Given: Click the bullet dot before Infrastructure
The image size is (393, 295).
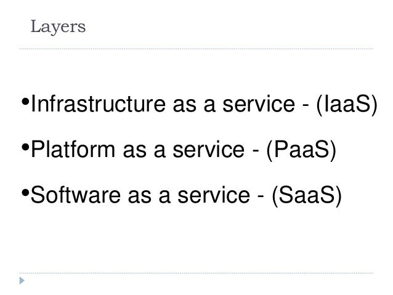Looking at the screenshot, I should click(25, 102).
